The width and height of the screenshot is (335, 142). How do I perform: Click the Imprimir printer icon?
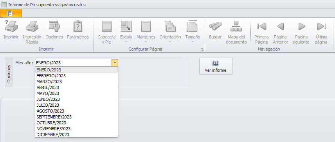(11, 26)
